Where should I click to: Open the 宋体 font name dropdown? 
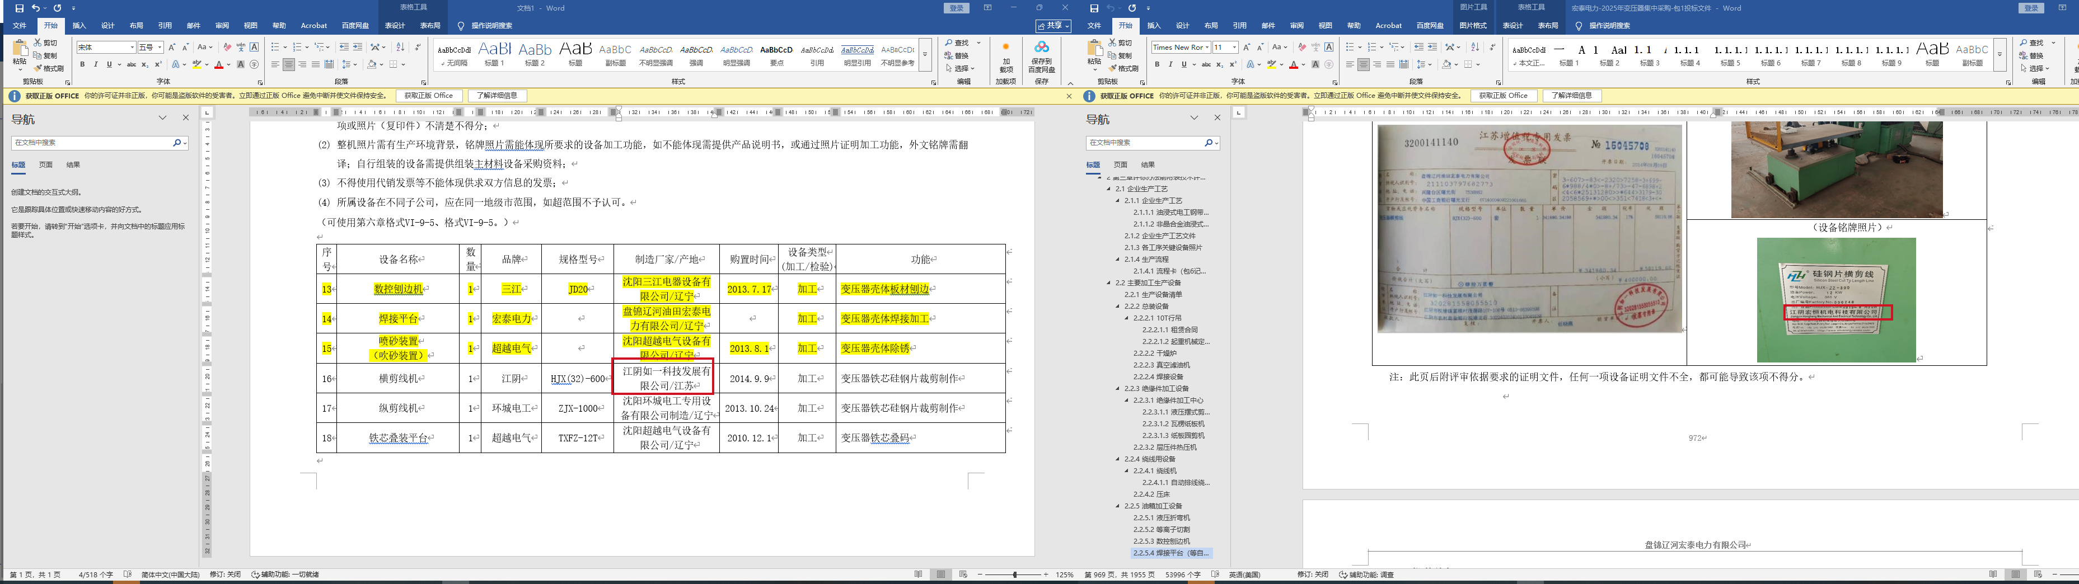132,48
